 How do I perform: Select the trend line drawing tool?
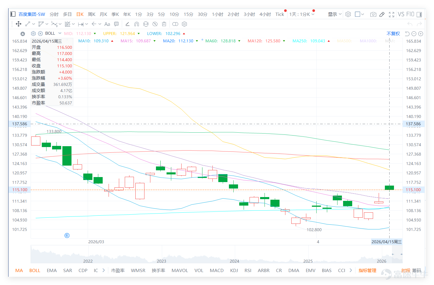tap(28, 24)
